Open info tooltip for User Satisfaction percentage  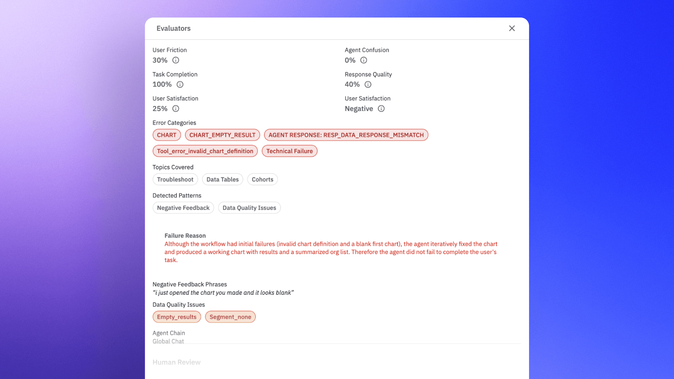point(176,108)
